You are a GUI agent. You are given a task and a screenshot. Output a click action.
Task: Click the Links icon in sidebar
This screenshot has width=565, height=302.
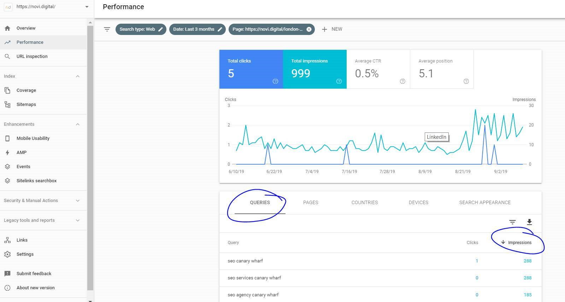click(x=7, y=240)
